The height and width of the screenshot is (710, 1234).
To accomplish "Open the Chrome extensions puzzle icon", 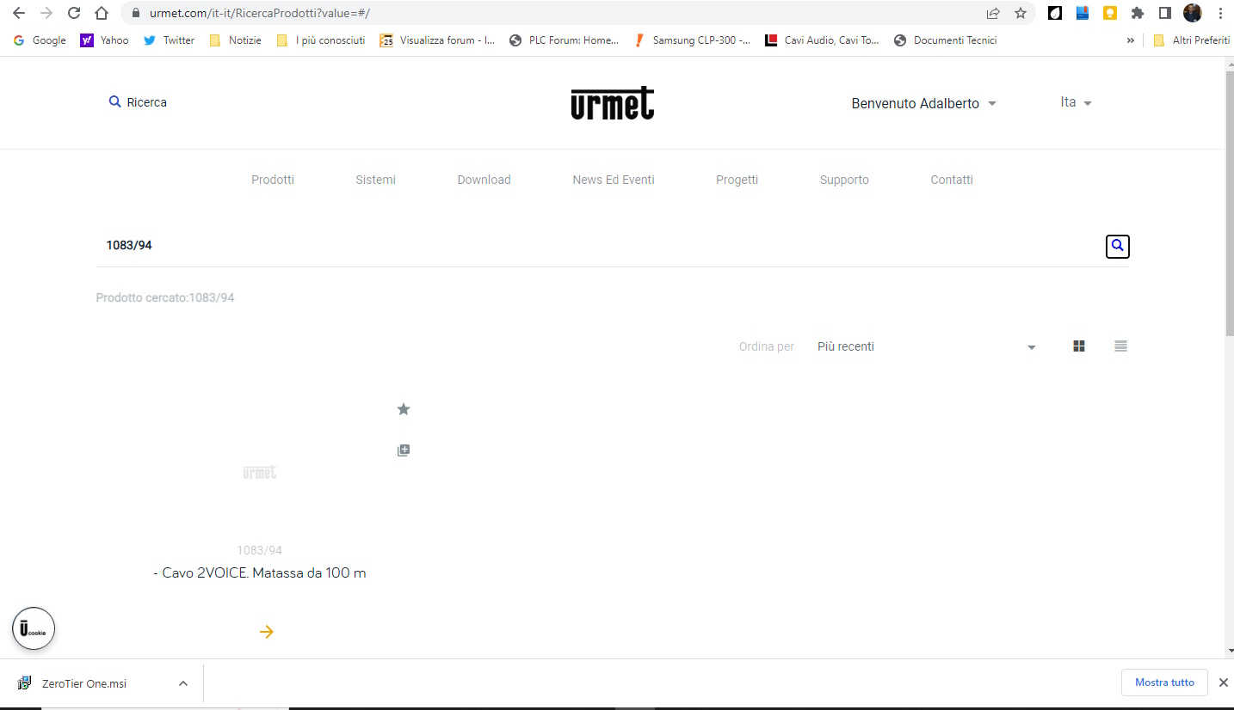I will (x=1138, y=13).
